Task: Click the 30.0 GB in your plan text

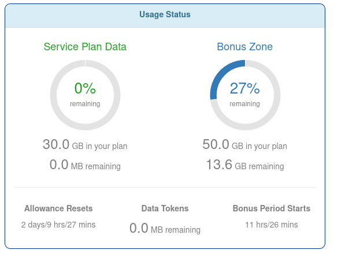Action: (x=85, y=145)
